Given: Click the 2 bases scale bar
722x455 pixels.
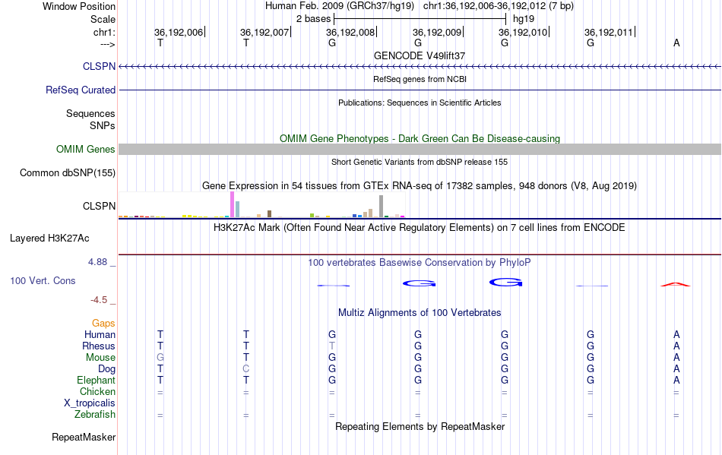Looking at the screenshot, I should tap(420, 19).
